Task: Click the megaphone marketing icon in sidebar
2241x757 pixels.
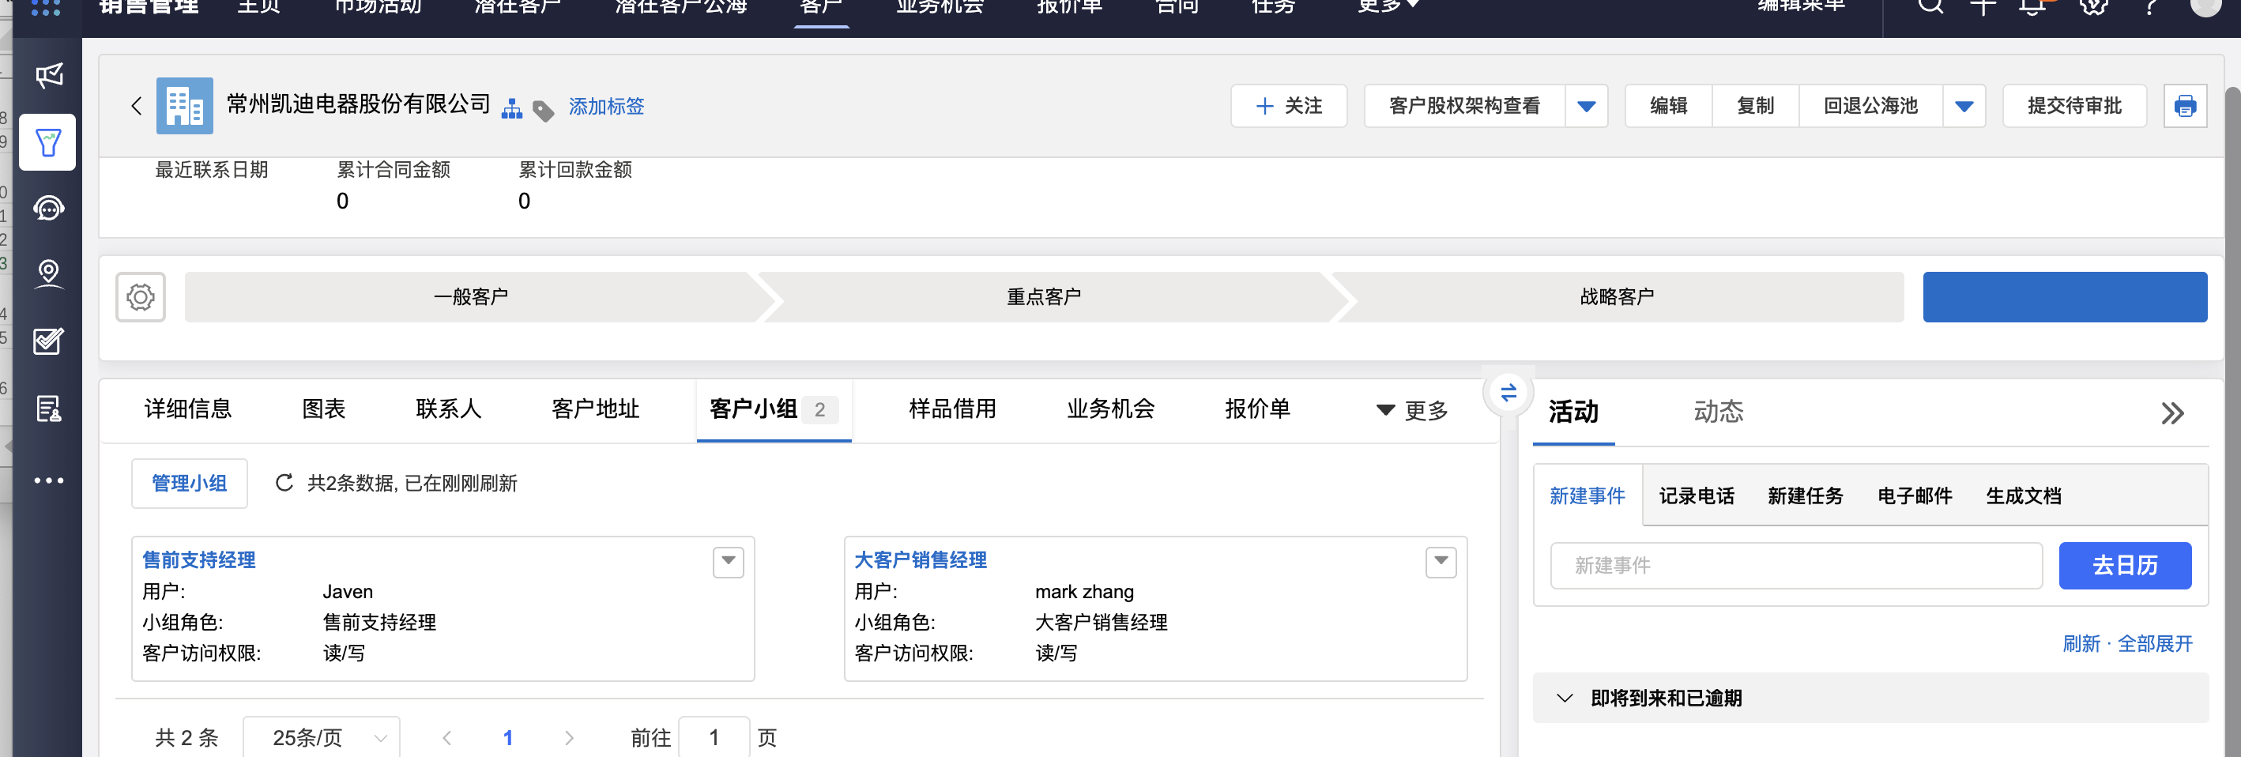Action: click(x=49, y=76)
